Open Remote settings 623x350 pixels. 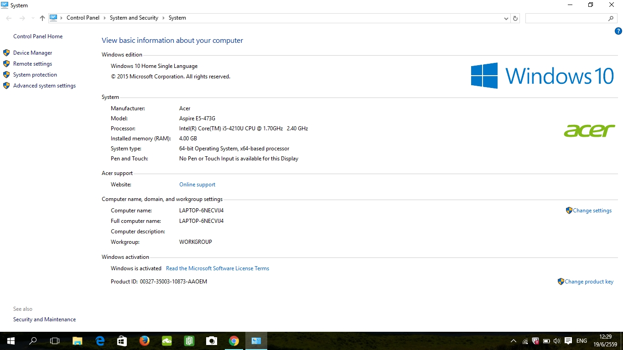click(33, 64)
